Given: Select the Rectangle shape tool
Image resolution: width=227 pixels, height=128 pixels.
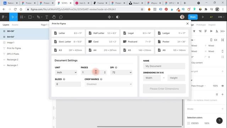Looking at the screenshot, I should click(30, 17).
